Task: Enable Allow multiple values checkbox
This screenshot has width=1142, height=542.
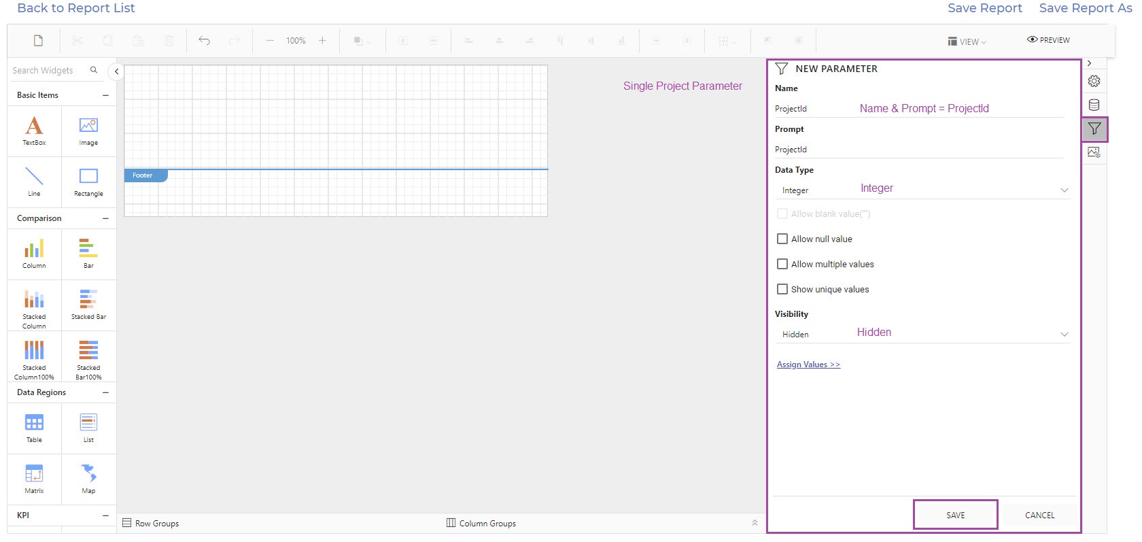Action: [782, 264]
